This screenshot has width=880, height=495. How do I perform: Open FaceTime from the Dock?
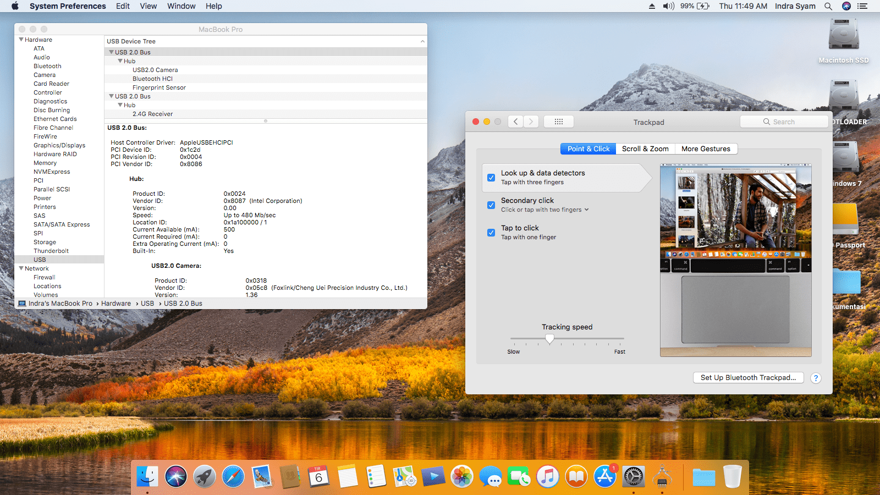(519, 476)
